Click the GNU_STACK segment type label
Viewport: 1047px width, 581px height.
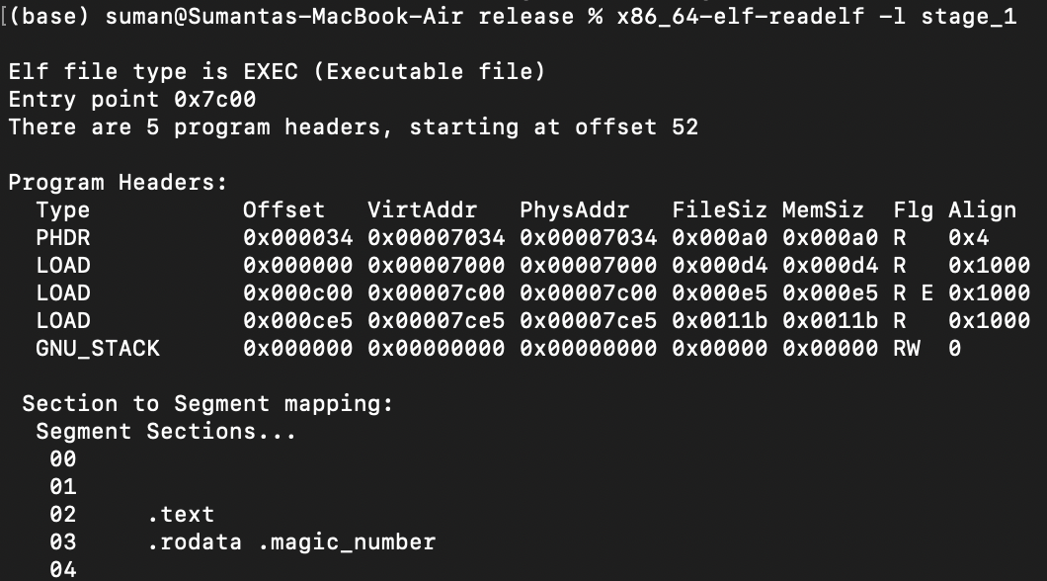(x=98, y=349)
